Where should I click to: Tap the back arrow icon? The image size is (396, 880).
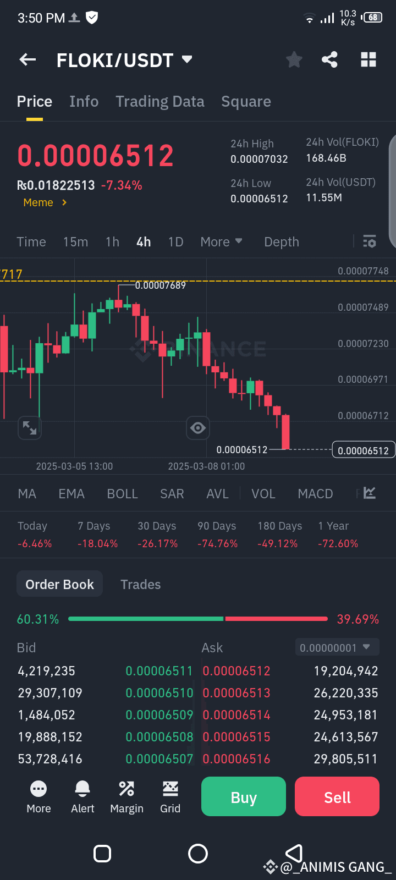pyautogui.click(x=28, y=60)
